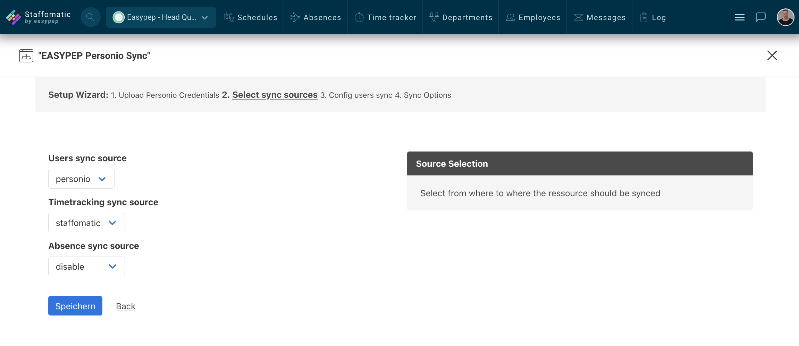Open the Timetracking sync source dropdown

[86, 223]
